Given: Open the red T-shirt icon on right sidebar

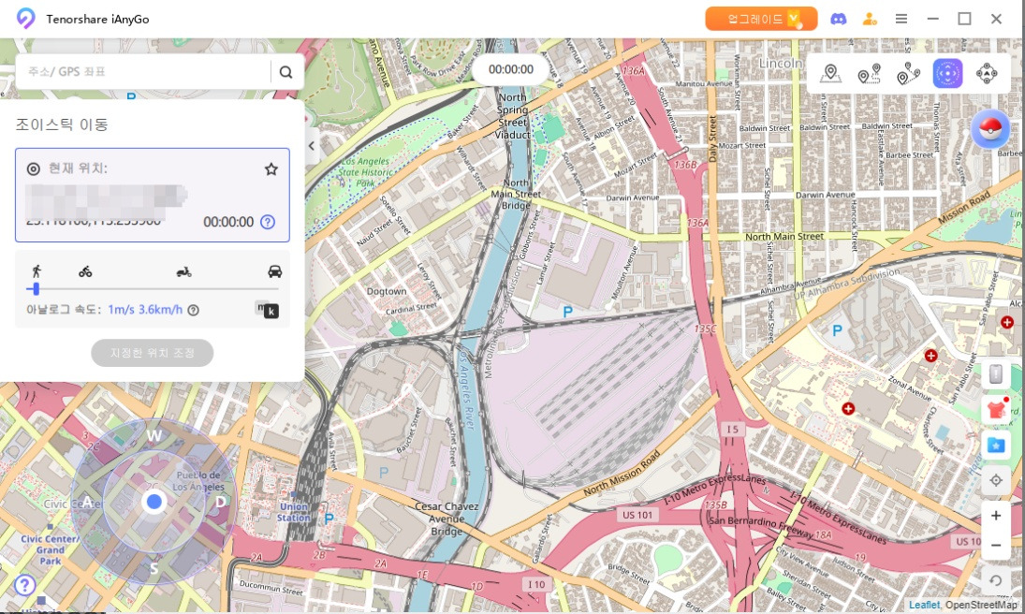Looking at the screenshot, I should coord(996,410).
